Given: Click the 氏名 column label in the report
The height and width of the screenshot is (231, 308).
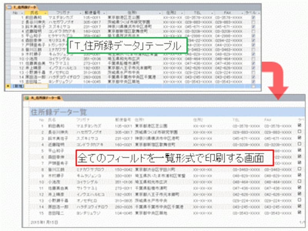Looking at the screenshot, I should point(52,120).
